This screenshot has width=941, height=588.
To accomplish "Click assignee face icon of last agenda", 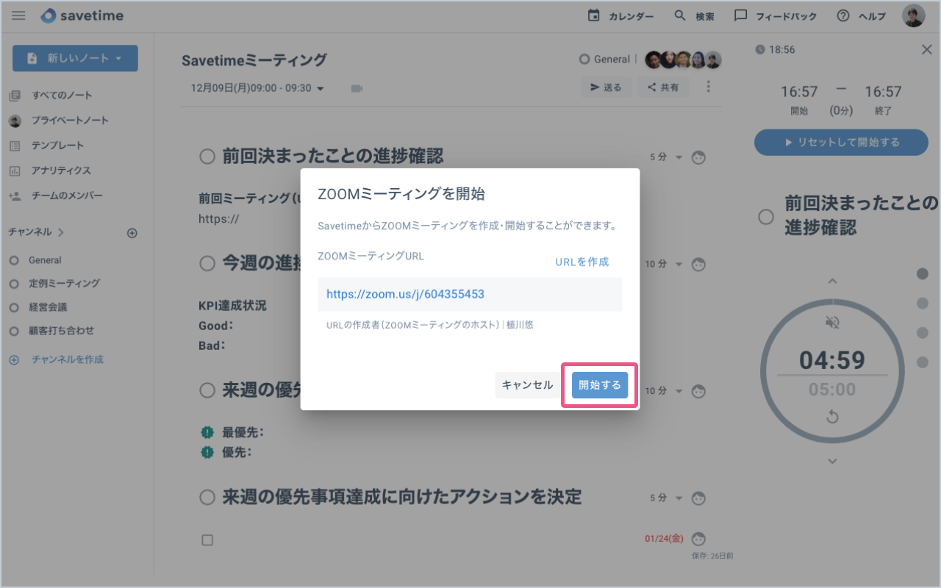I will (x=699, y=498).
